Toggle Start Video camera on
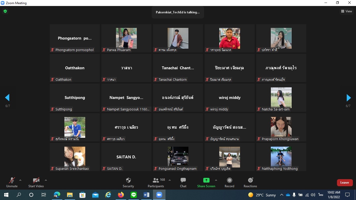The height and width of the screenshot is (200, 356). (36, 182)
